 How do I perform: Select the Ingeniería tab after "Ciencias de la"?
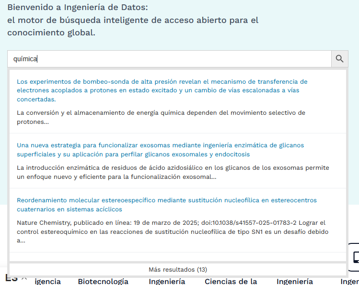pyautogui.click(x=295, y=281)
